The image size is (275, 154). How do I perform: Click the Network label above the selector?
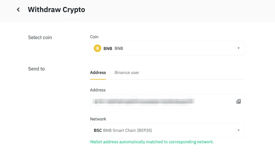[x=98, y=119]
